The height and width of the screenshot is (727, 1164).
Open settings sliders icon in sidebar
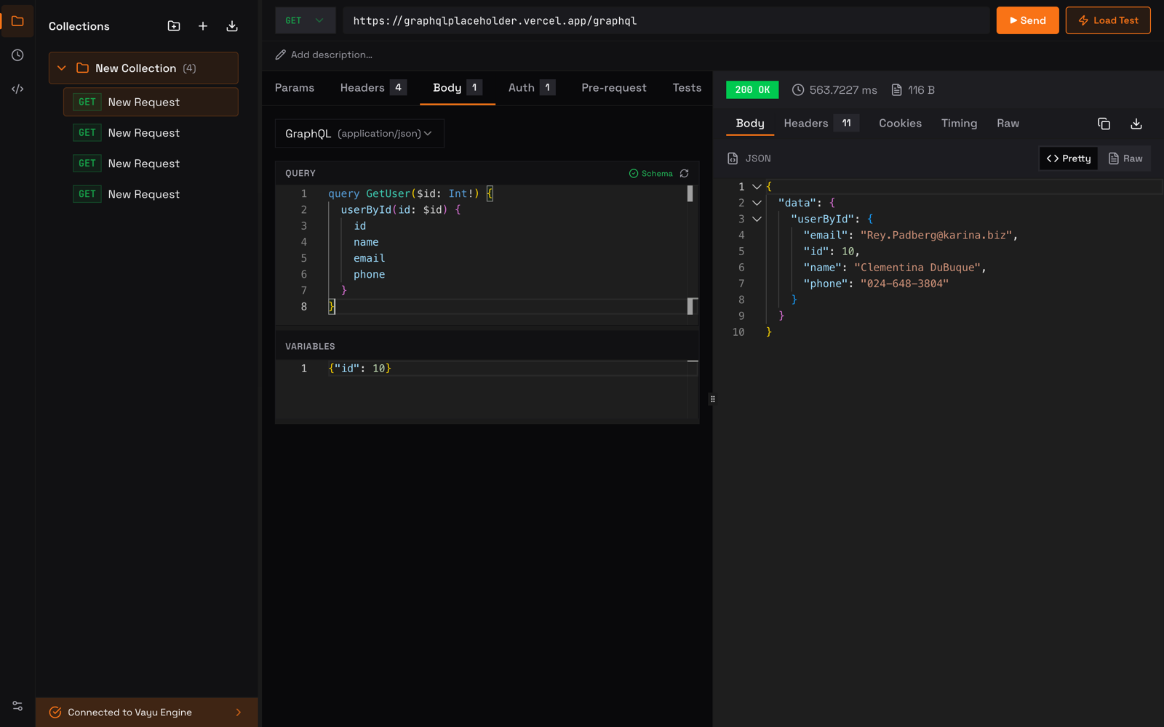[17, 706]
